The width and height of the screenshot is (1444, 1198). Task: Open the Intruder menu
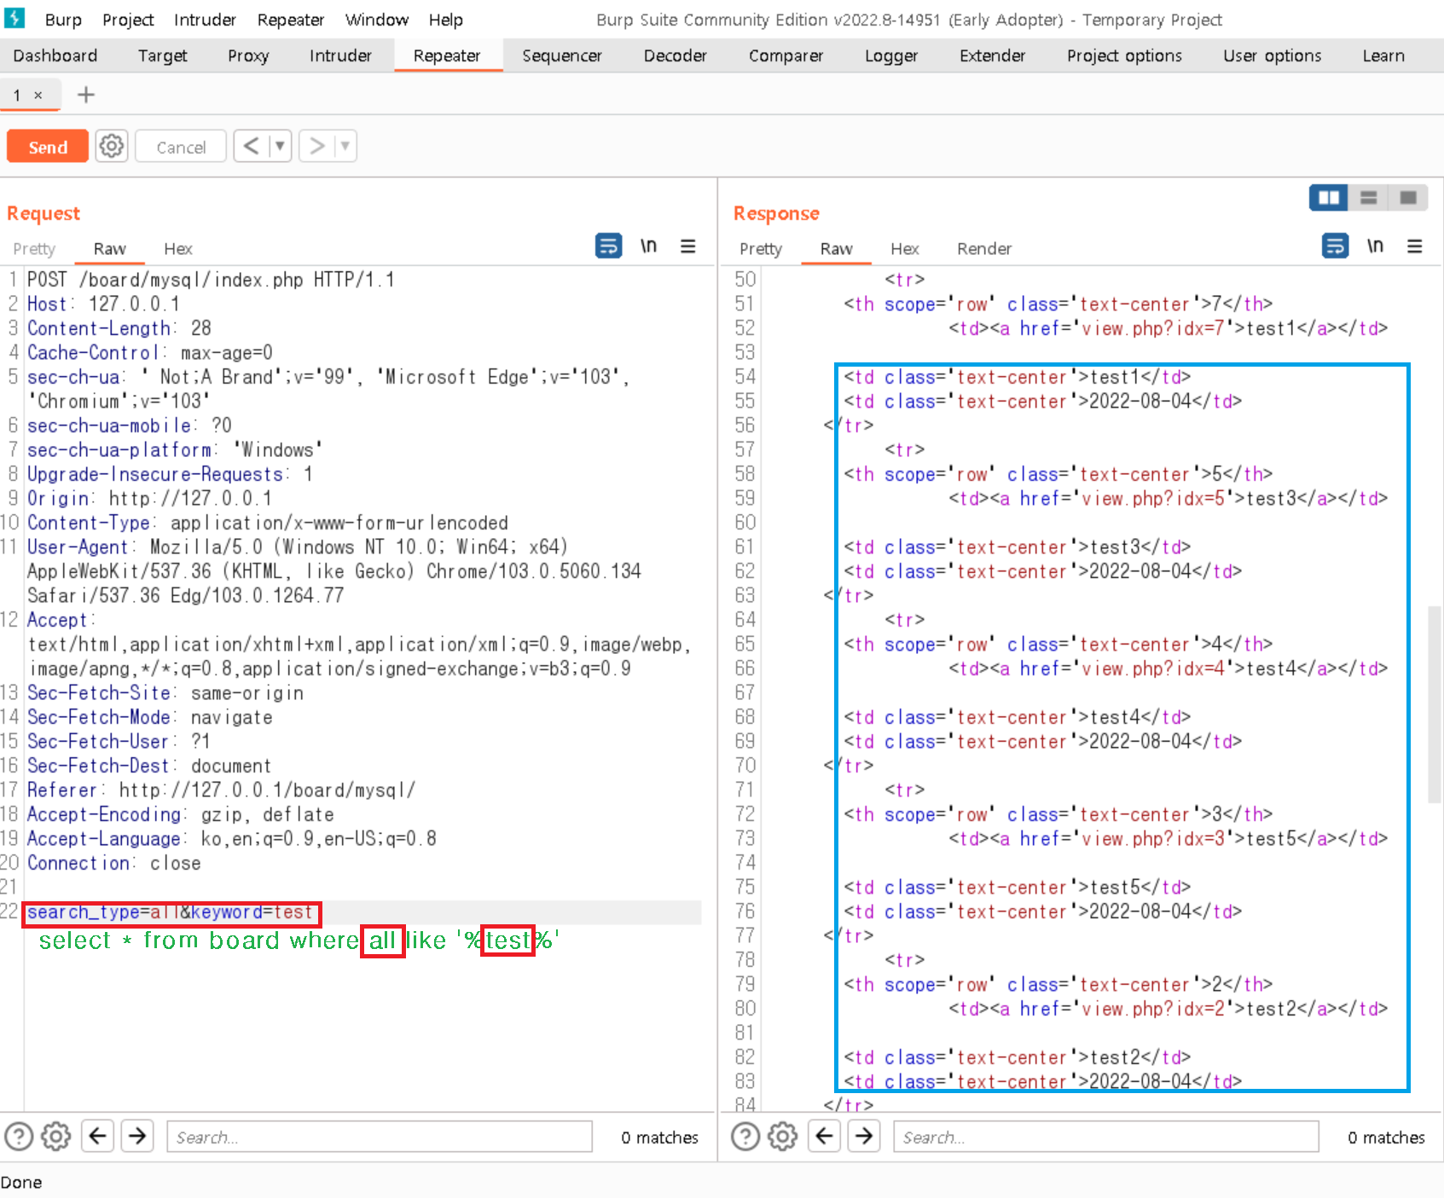205,20
